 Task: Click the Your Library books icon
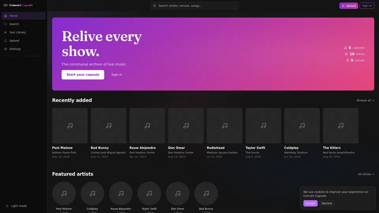(6, 32)
